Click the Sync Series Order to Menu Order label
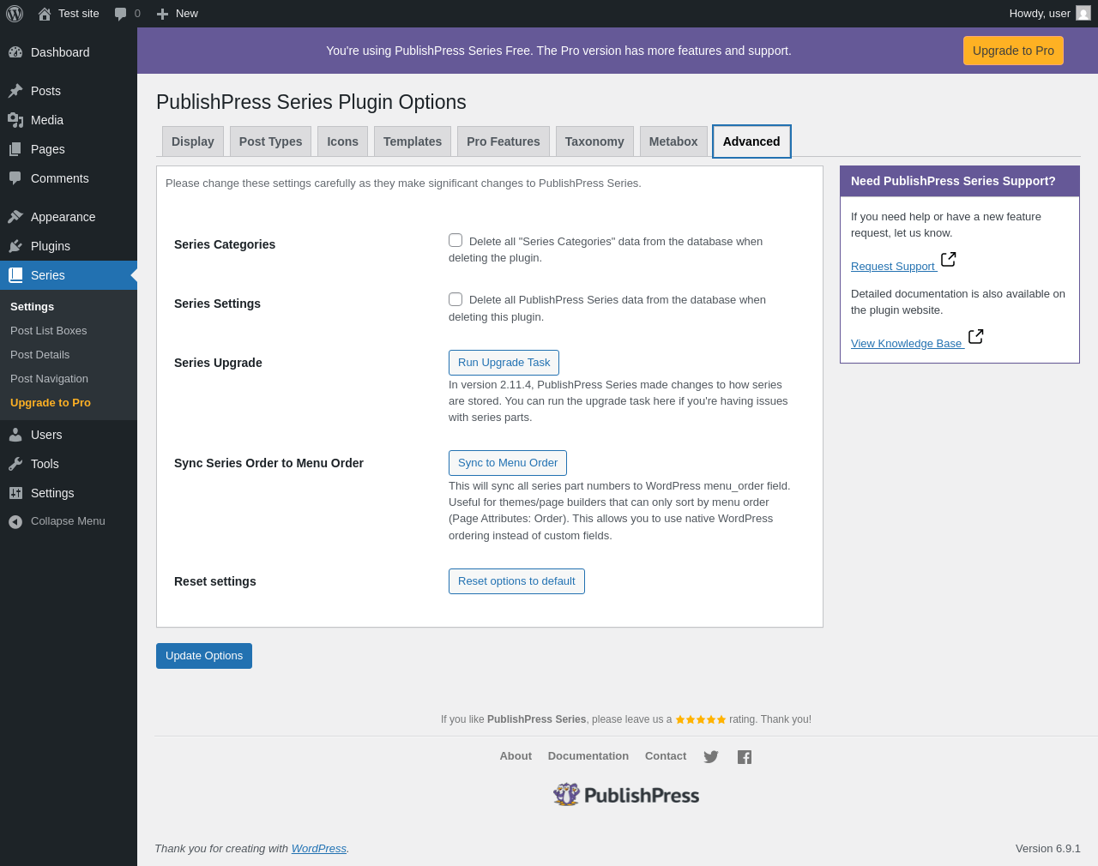Screen dimensions: 1098x866 pyautogui.click(x=268, y=463)
